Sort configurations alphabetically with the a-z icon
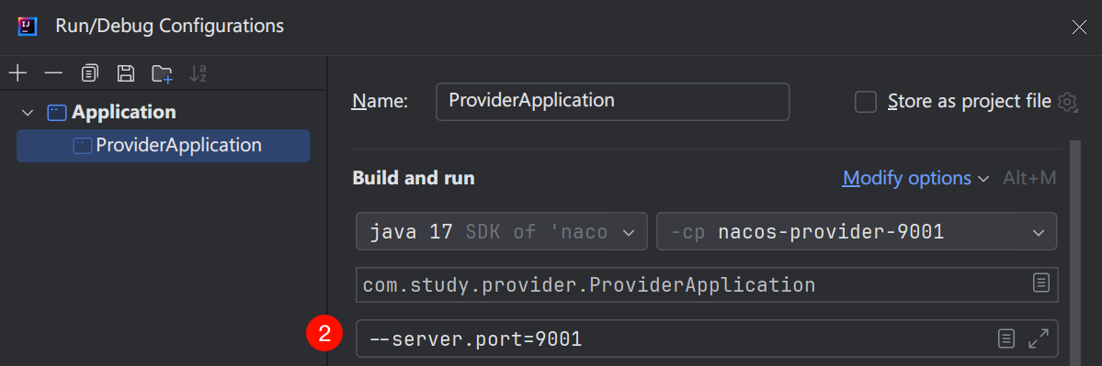Viewport: 1102px width, 366px height. pos(199,72)
